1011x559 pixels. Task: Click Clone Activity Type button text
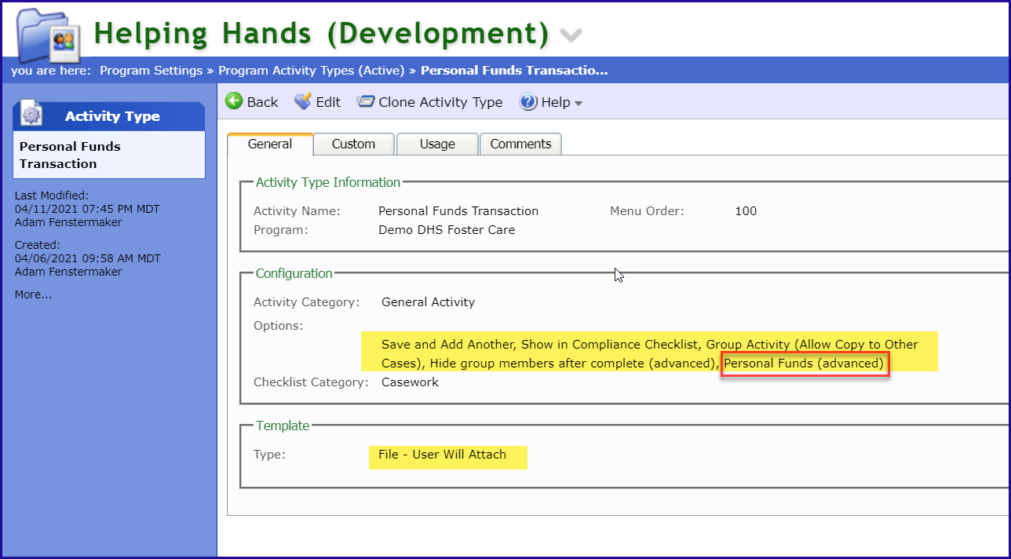pos(440,102)
